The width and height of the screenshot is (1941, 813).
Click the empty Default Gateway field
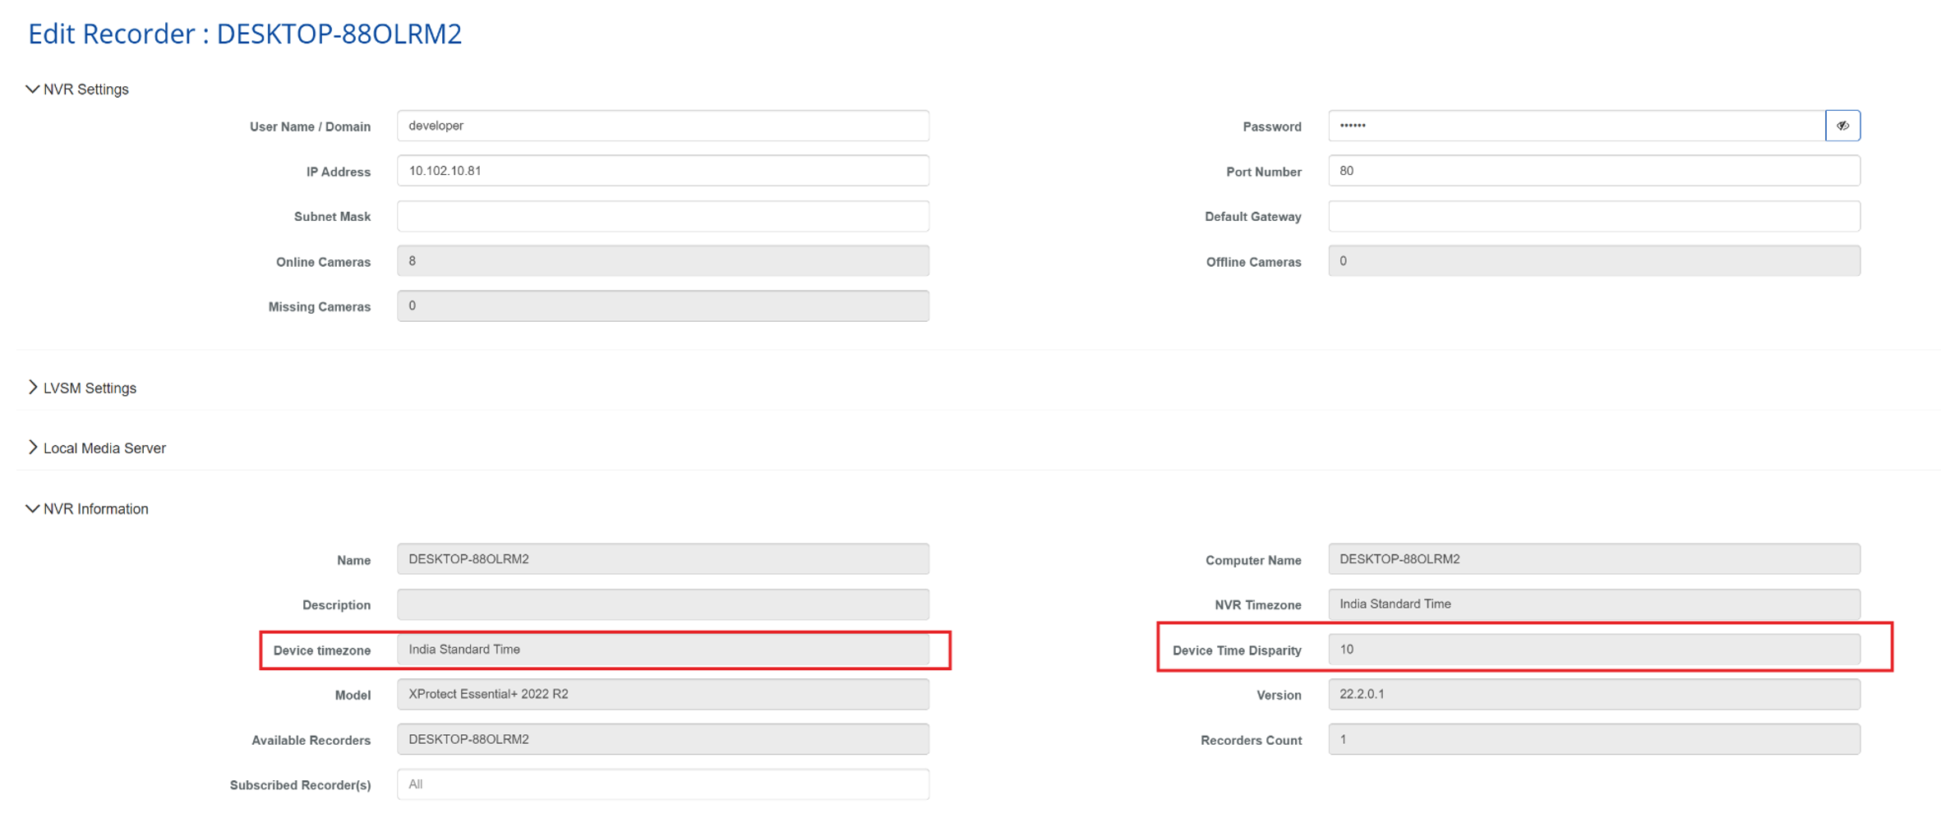[x=1593, y=216]
